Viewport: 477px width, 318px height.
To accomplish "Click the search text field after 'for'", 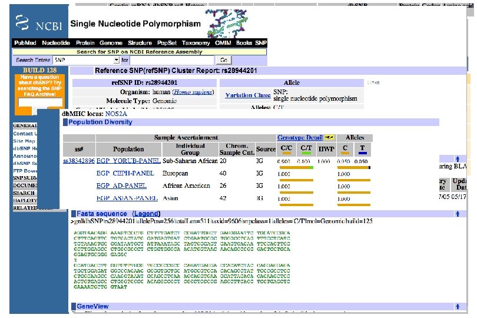I will click(x=172, y=60).
